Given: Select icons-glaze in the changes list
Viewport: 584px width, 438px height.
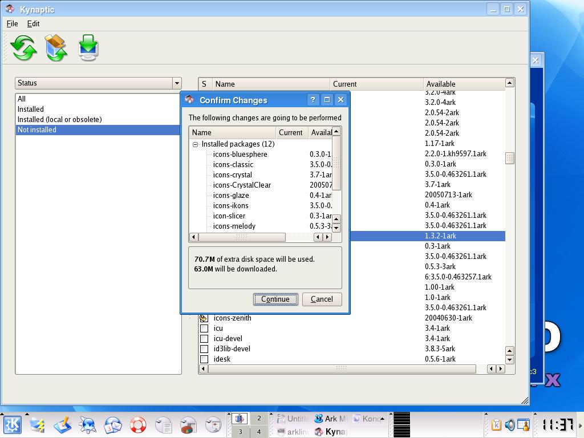Looking at the screenshot, I should (x=231, y=195).
